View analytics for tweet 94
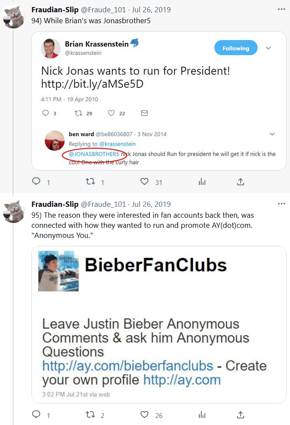This screenshot has height=425, width=290. (202, 182)
